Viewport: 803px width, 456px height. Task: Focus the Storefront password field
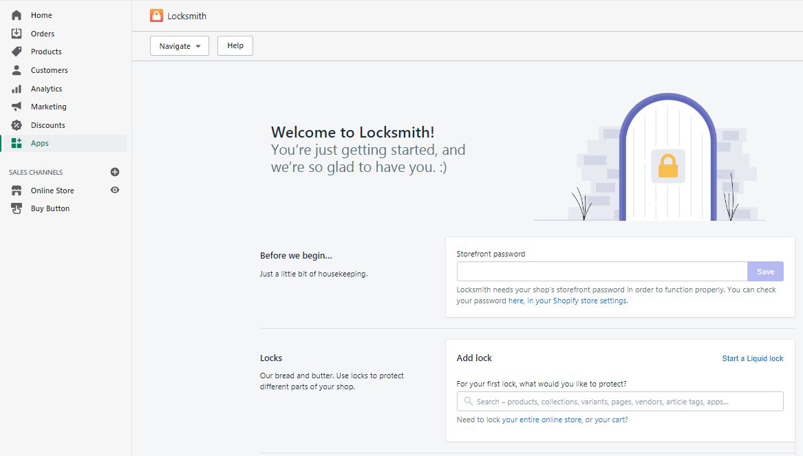coord(601,272)
